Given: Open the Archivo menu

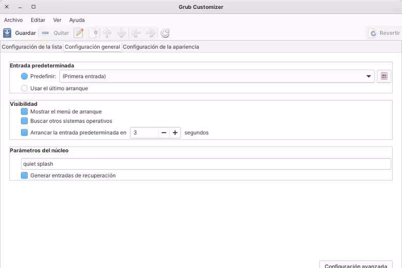Looking at the screenshot, I should point(13,20).
